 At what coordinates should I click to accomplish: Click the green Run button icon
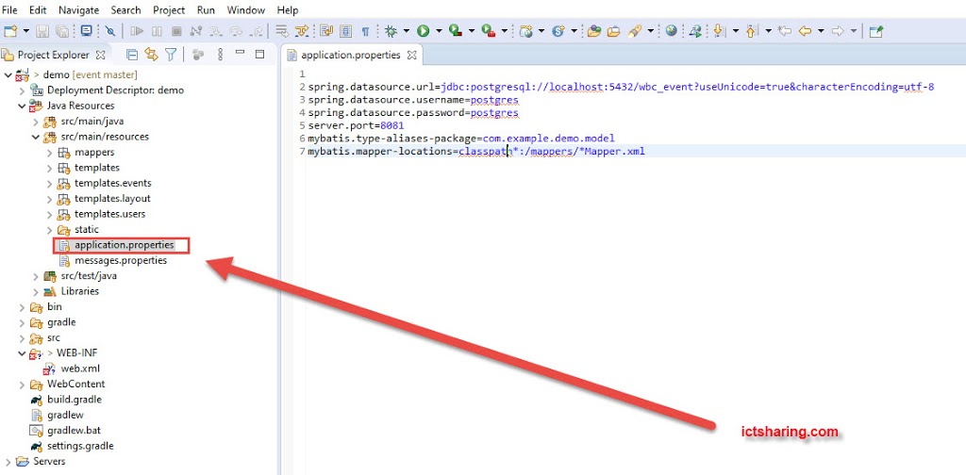point(423,31)
